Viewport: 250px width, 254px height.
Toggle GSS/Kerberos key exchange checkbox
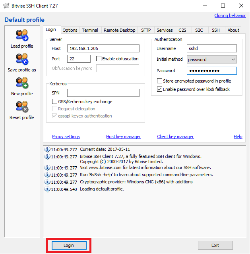click(55, 102)
